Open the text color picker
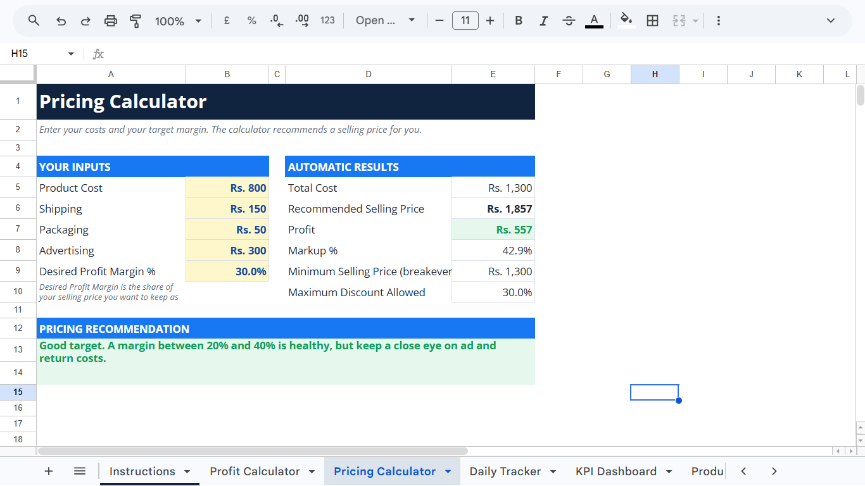865x486 pixels. click(x=594, y=21)
